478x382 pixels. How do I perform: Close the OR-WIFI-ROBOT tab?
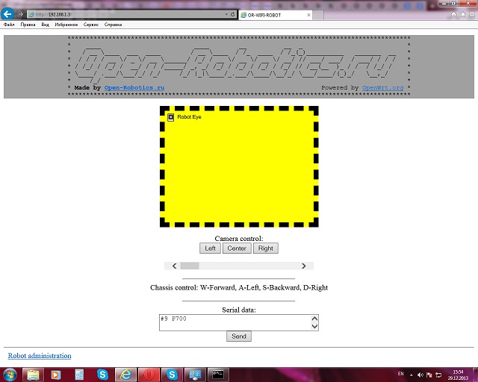308,15
